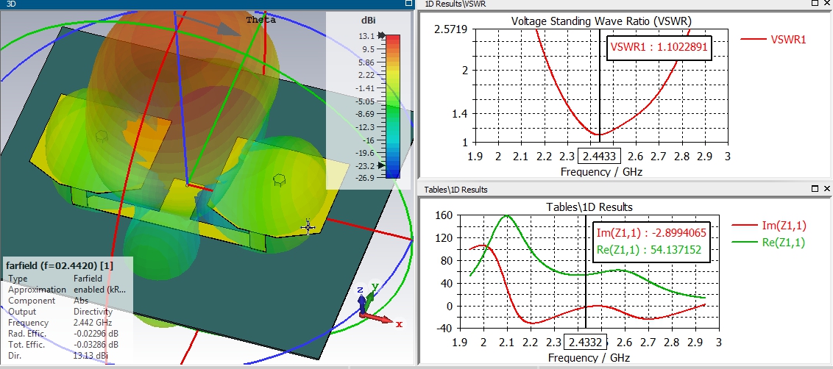Select the 2.4433 frequency marker box
Viewport: 833px width, 369px height.
pyautogui.click(x=599, y=156)
